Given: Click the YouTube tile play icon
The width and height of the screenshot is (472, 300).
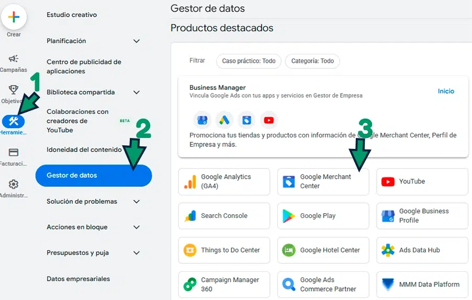Looking at the screenshot, I should [x=388, y=182].
